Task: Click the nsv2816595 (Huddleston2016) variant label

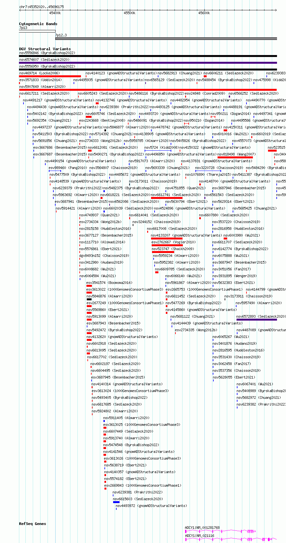Action: coord(238,350)
